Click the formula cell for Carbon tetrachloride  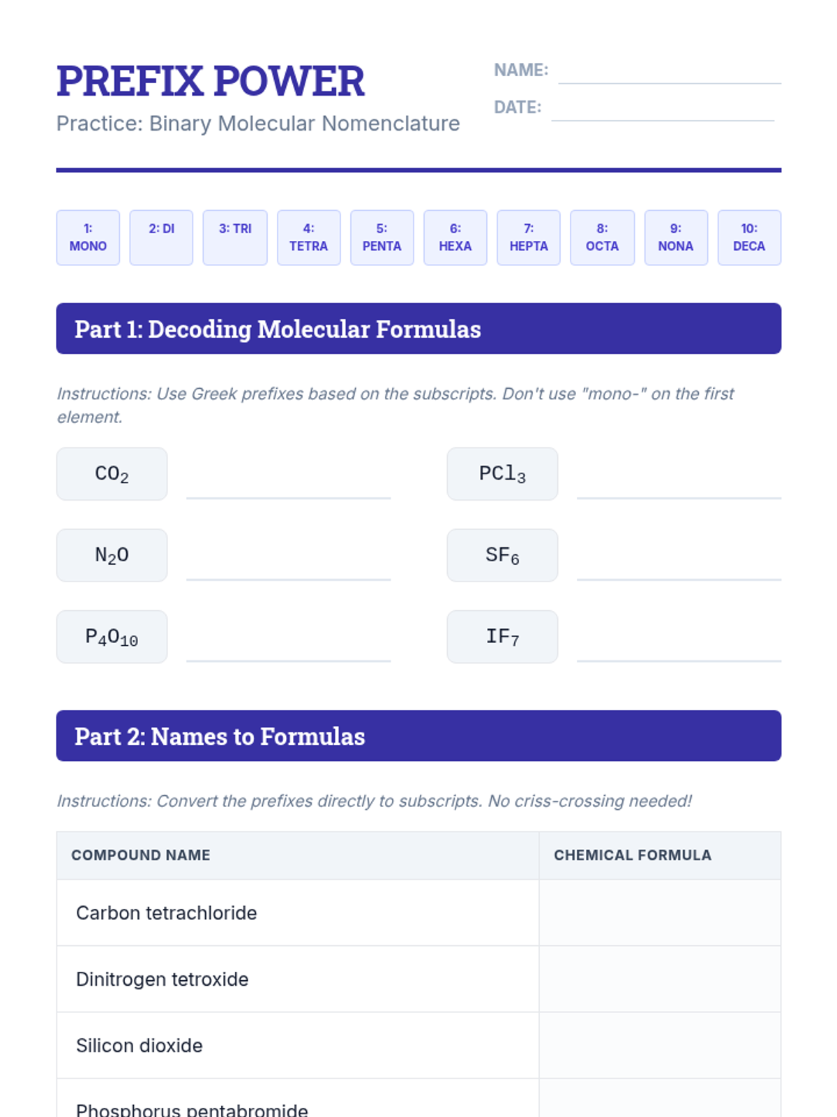click(659, 912)
